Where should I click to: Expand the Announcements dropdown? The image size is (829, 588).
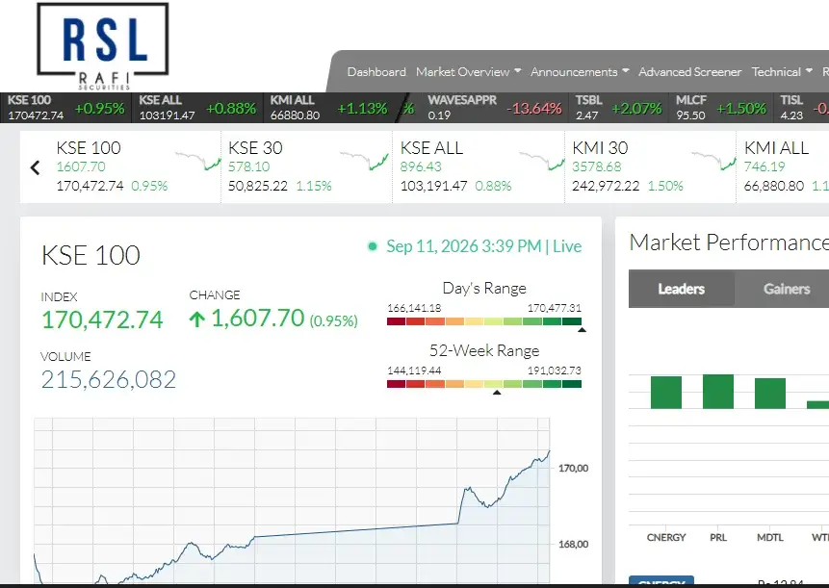coord(580,72)
